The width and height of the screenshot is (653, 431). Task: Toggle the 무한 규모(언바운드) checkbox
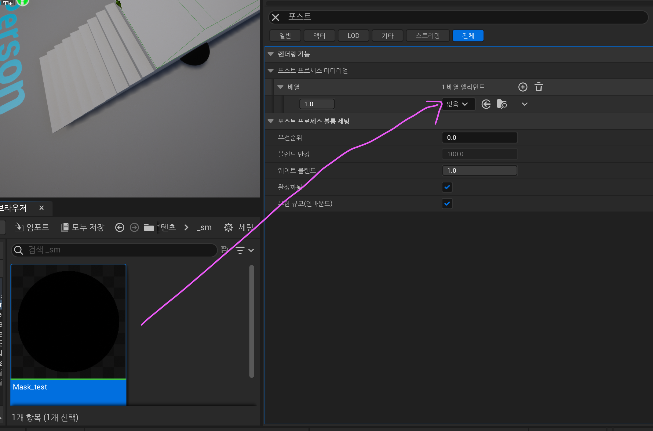[447, 204]
